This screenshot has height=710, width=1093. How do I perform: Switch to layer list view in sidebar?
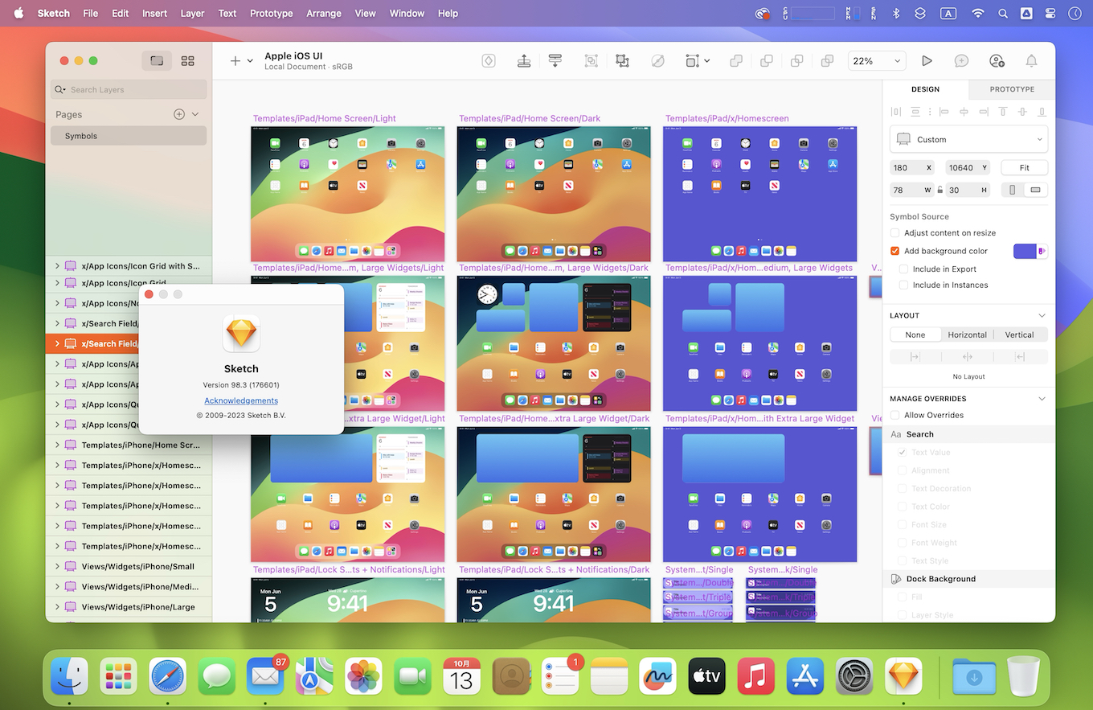coord(157,61)
